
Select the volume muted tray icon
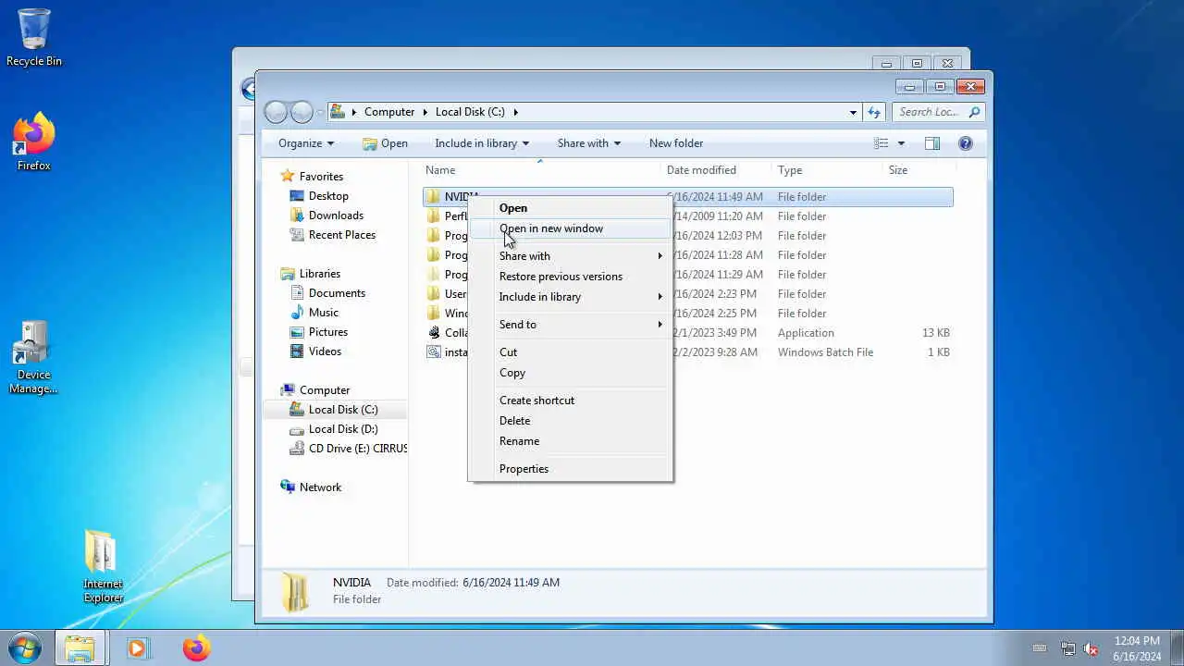pyautogui.click(x=1091, y=648)
